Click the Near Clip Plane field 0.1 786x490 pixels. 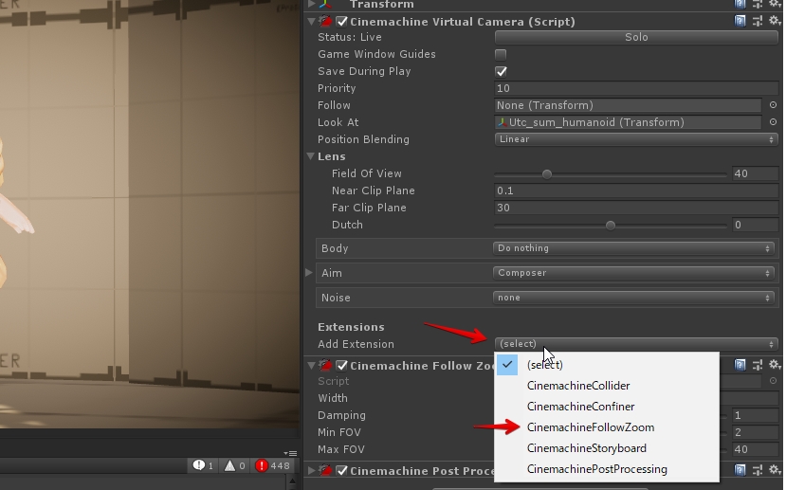(636, 191)
